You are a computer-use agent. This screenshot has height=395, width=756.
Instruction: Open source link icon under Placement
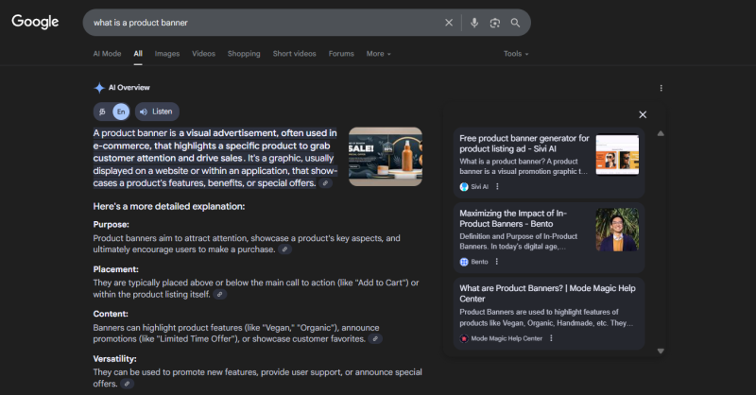(220, 294)
